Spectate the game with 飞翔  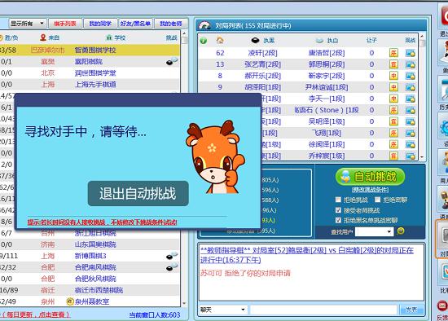[410, 133]
